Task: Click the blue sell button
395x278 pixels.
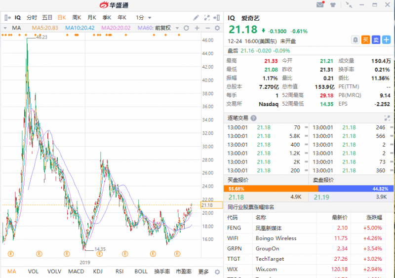Action: pos(376,40)
